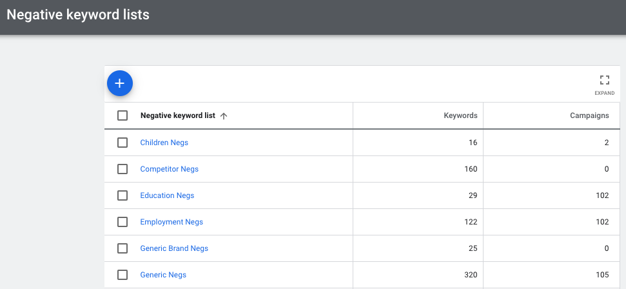The width and height of the screenshot is (626, 289).
Task: Mark the Generic Brand Negs checkbox
Action: [122, 248]
